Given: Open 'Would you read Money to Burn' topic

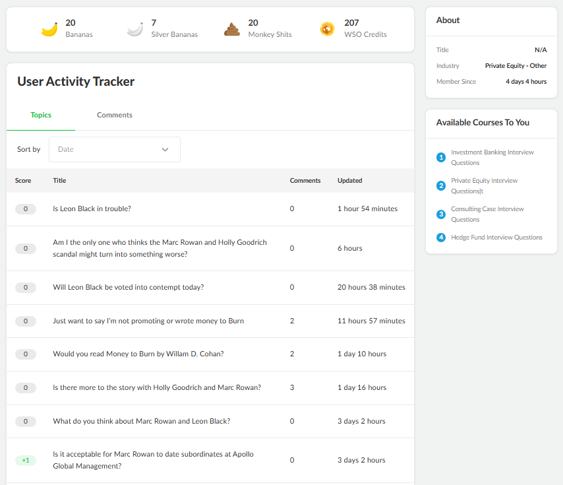Looking at the screenshot, I should 138,354.
